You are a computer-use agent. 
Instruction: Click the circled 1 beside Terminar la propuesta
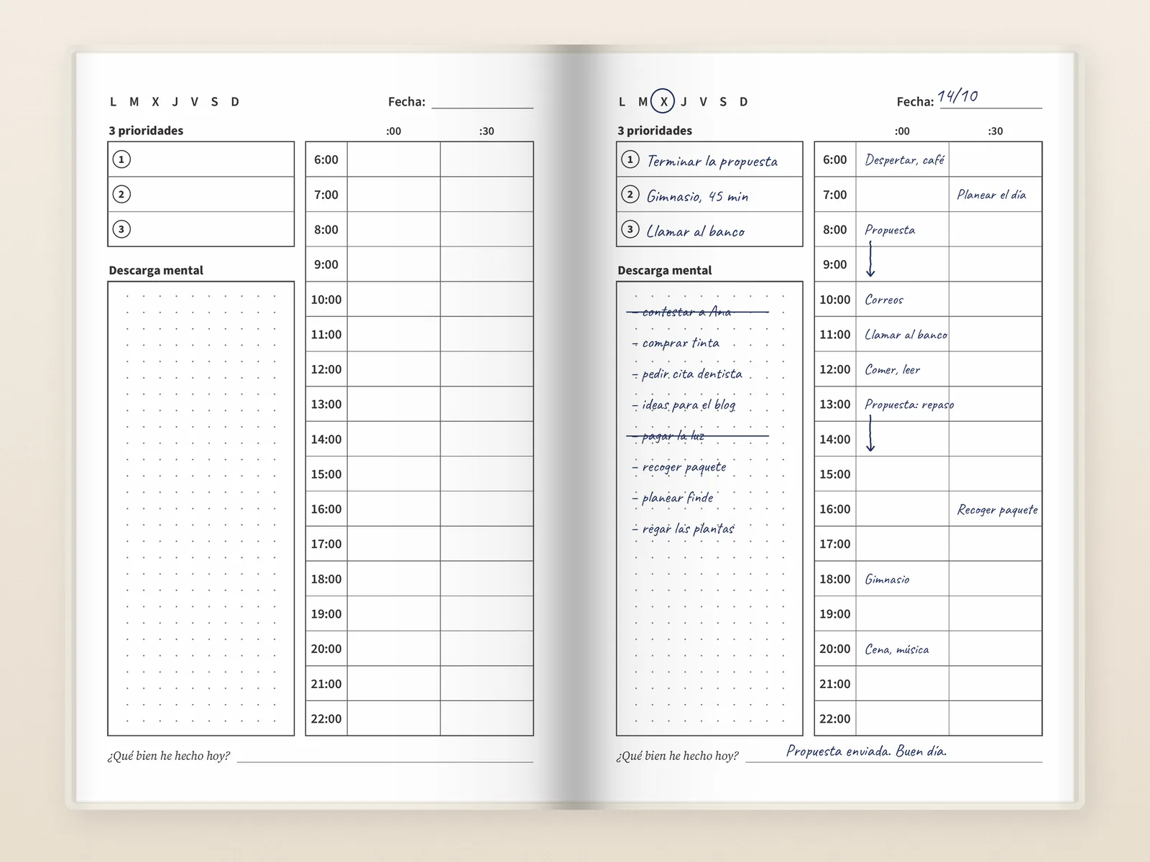pyautogui.click(x=630, y=159)
